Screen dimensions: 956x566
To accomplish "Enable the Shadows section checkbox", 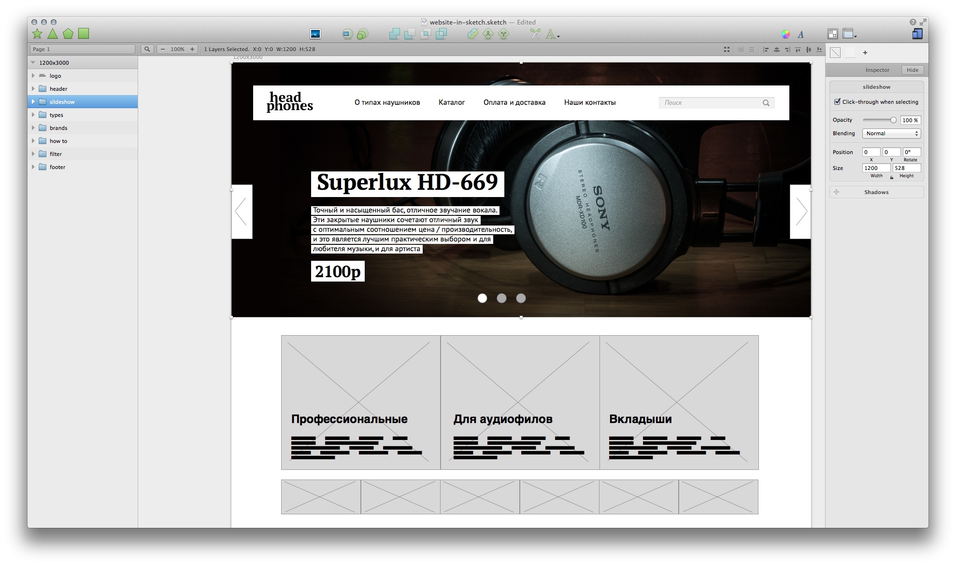I will 835,191.
